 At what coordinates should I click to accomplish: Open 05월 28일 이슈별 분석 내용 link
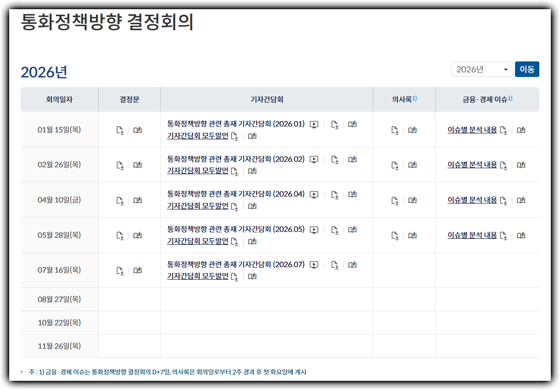pos(472,235)
